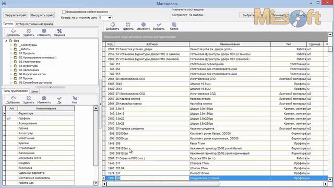Sort by the Тип column header
The image size is (334, 188).
pyautogui.click(x=289, y=44)
